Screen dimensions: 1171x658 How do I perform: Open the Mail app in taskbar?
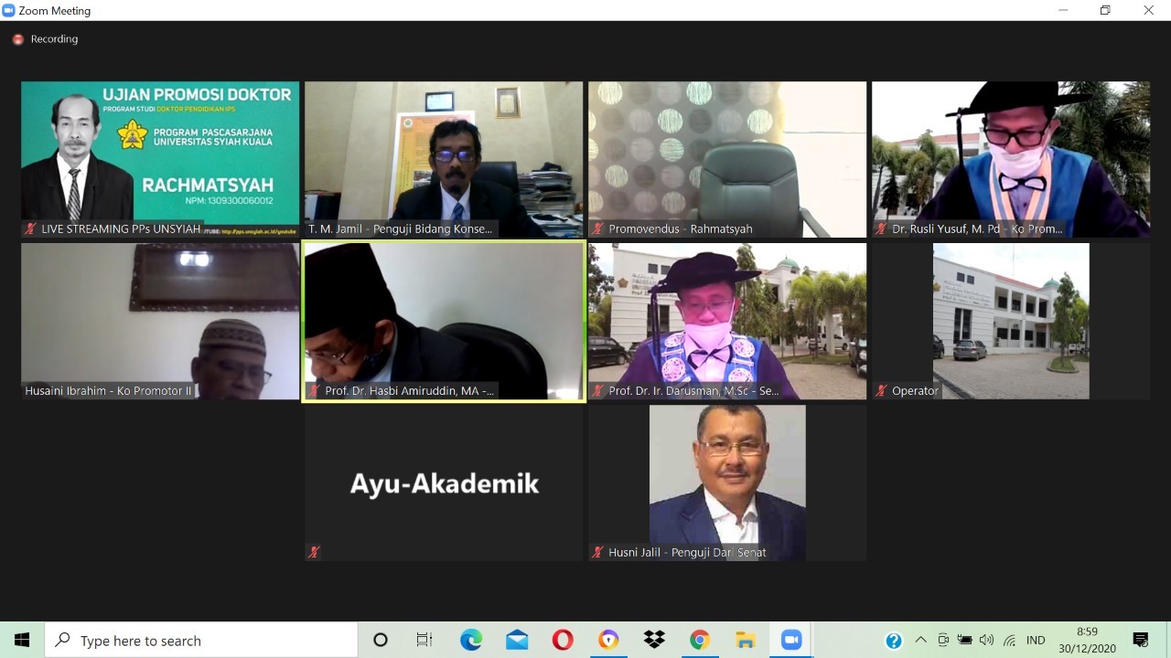pos(517,641)
